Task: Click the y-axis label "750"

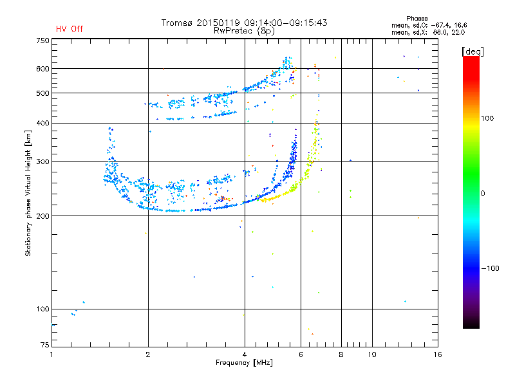Action: (x=42, y=41)
